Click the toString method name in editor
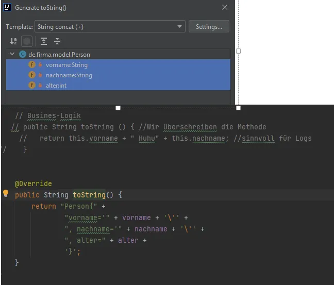334x285 pixels. click(x=89, y=195)
